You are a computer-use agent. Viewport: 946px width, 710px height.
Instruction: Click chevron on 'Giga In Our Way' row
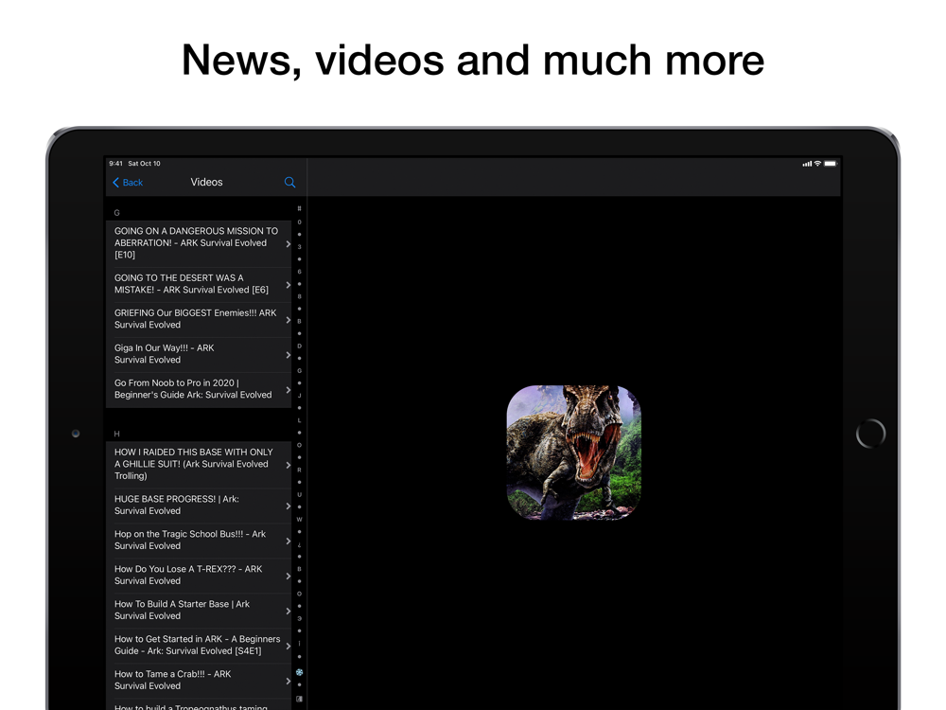[288, 355]
